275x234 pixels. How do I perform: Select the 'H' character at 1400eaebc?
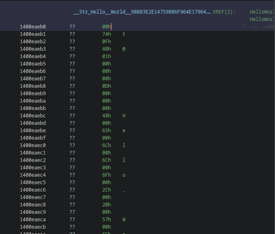(x=124, y=116)
